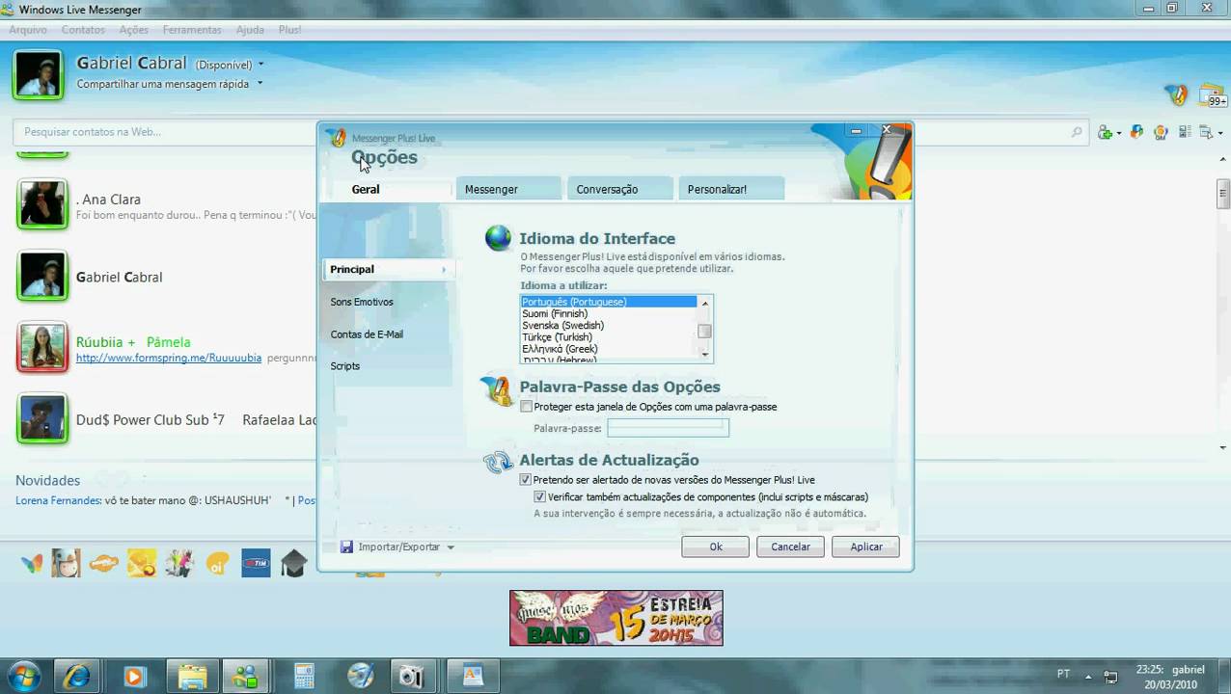Open the Ações menu

click(133, 30)
